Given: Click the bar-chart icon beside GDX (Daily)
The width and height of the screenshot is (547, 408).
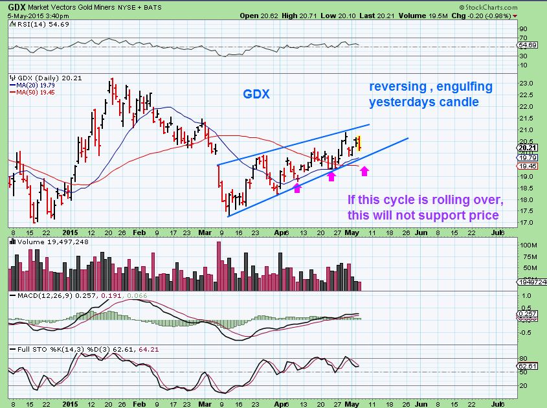Looking at the screenshot, I should pos(13,78).
